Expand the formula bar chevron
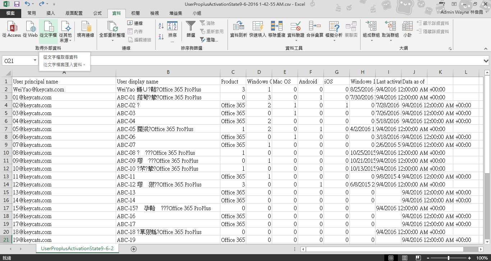 486,61
